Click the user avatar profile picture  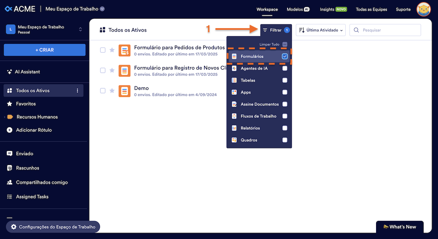tap(423, 9)
